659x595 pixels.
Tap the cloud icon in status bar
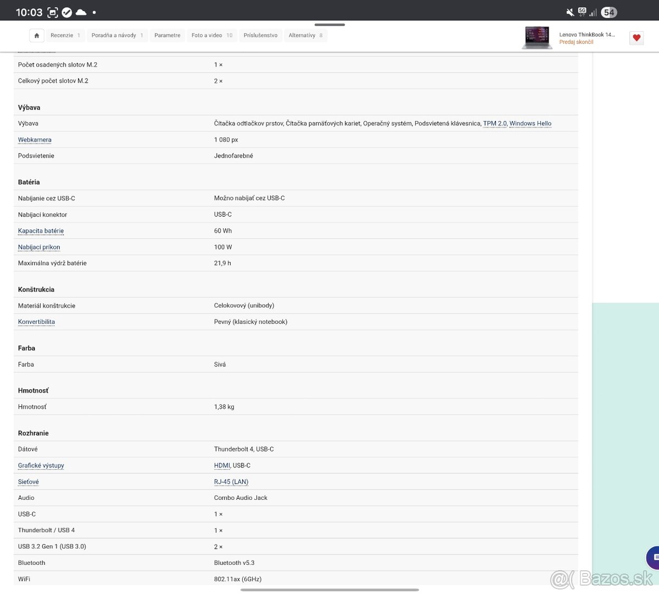[x=81, y=12]
